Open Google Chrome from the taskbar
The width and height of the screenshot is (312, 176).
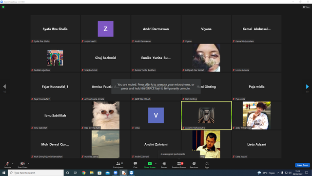83,173
